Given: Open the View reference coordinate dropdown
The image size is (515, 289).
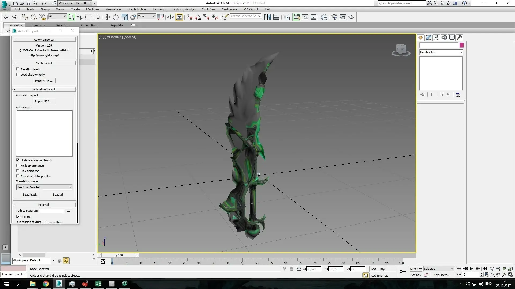Looking at the screenshot, I should coord(146,16).
